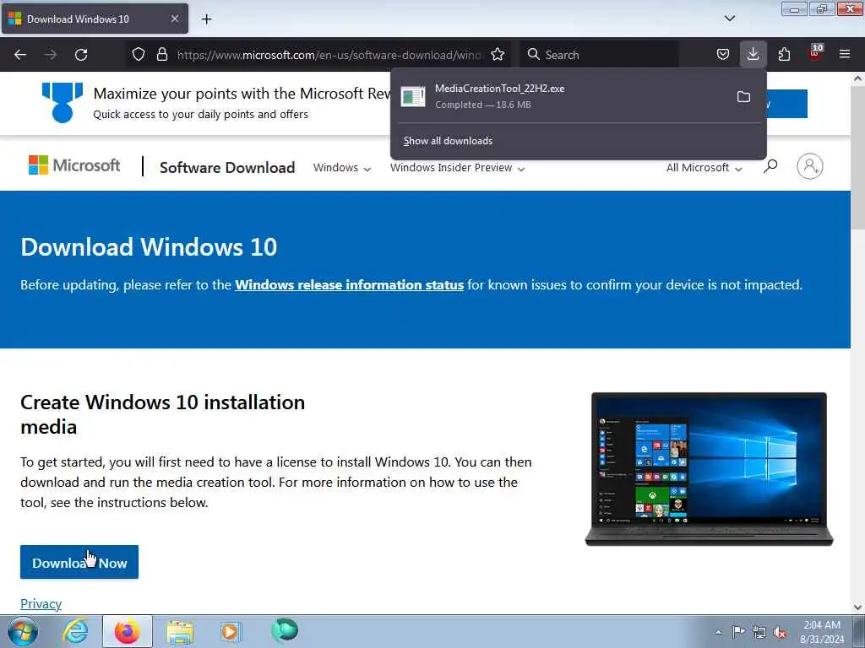Close the Download Windows 10 tab
865x648 pixels.
[x=174, y=19]
